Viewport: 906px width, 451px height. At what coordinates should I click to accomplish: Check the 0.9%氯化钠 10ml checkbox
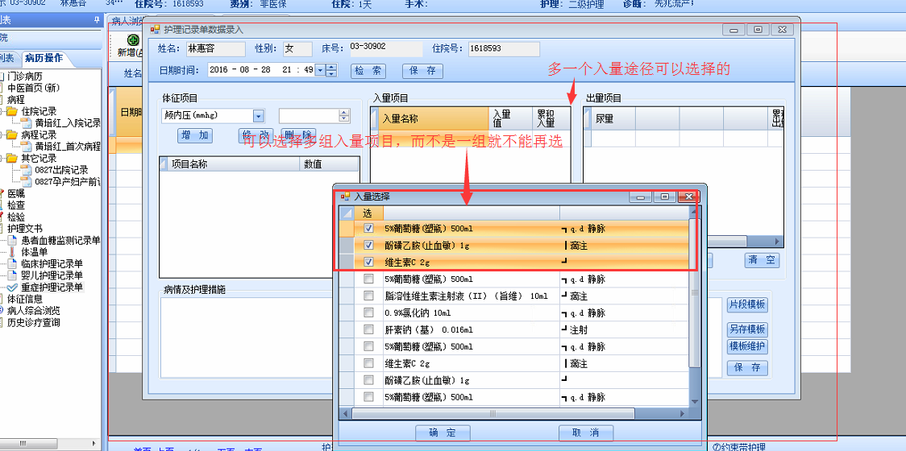coord(368,313)
